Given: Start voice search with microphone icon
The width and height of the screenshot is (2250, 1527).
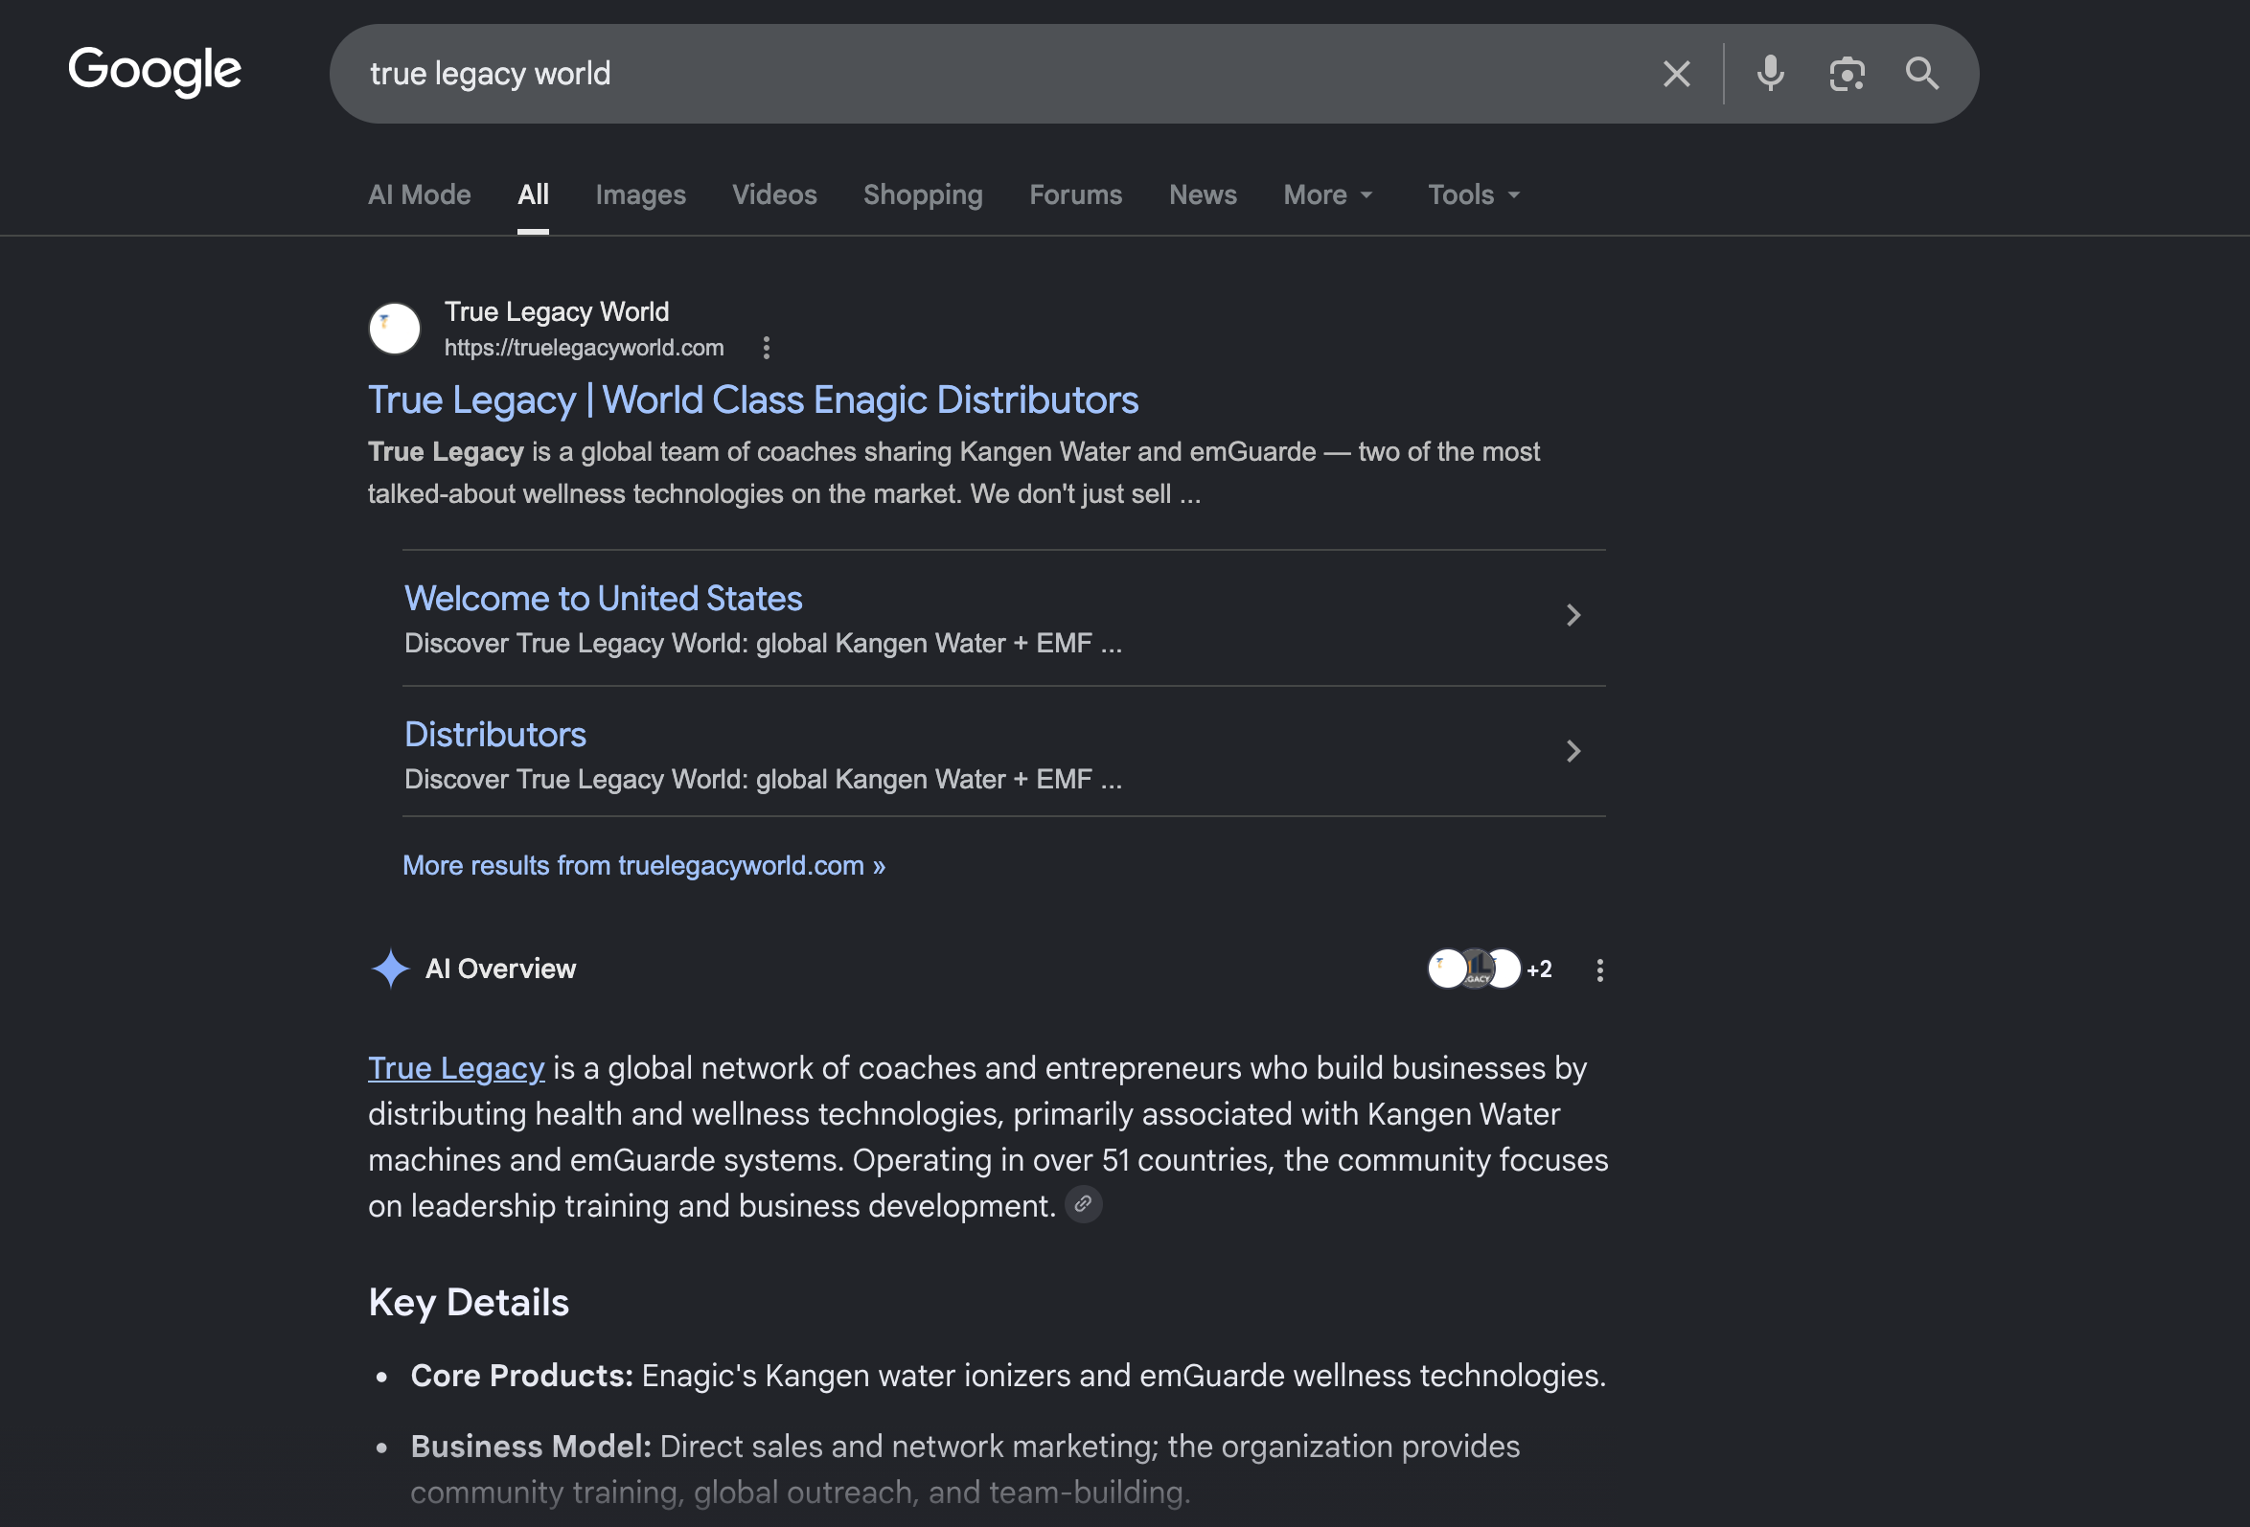Looking at the screenshot, I should pos(1770,74).
